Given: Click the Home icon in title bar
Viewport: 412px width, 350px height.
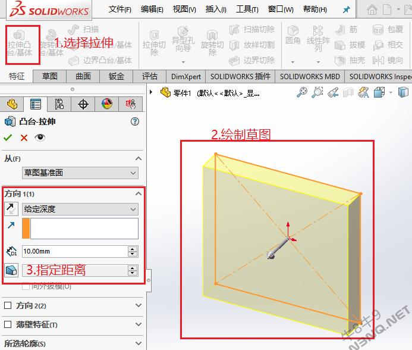Looking at the screenshot, I should coord(372,10).
